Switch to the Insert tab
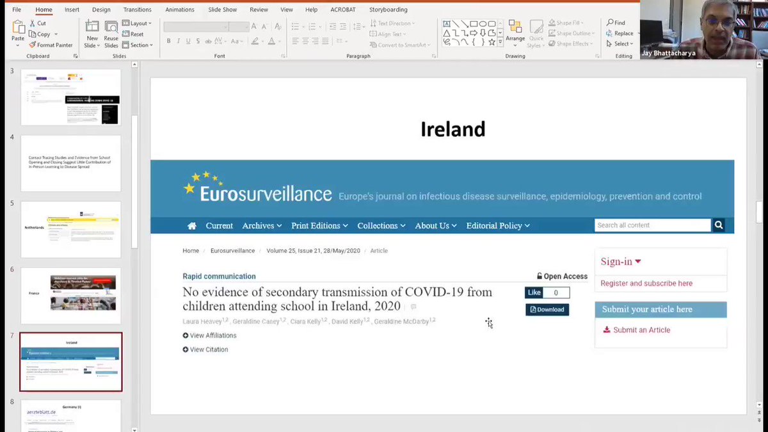 (72, 10)
